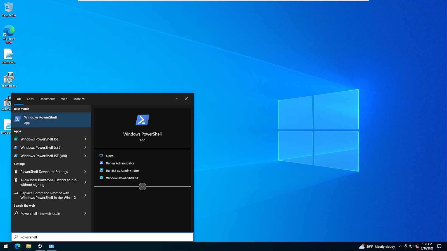This screenshot has height=251, width=447.
Task: Expand Windows PowerShell ISE options arrow
Action: (x=85, y=139)
